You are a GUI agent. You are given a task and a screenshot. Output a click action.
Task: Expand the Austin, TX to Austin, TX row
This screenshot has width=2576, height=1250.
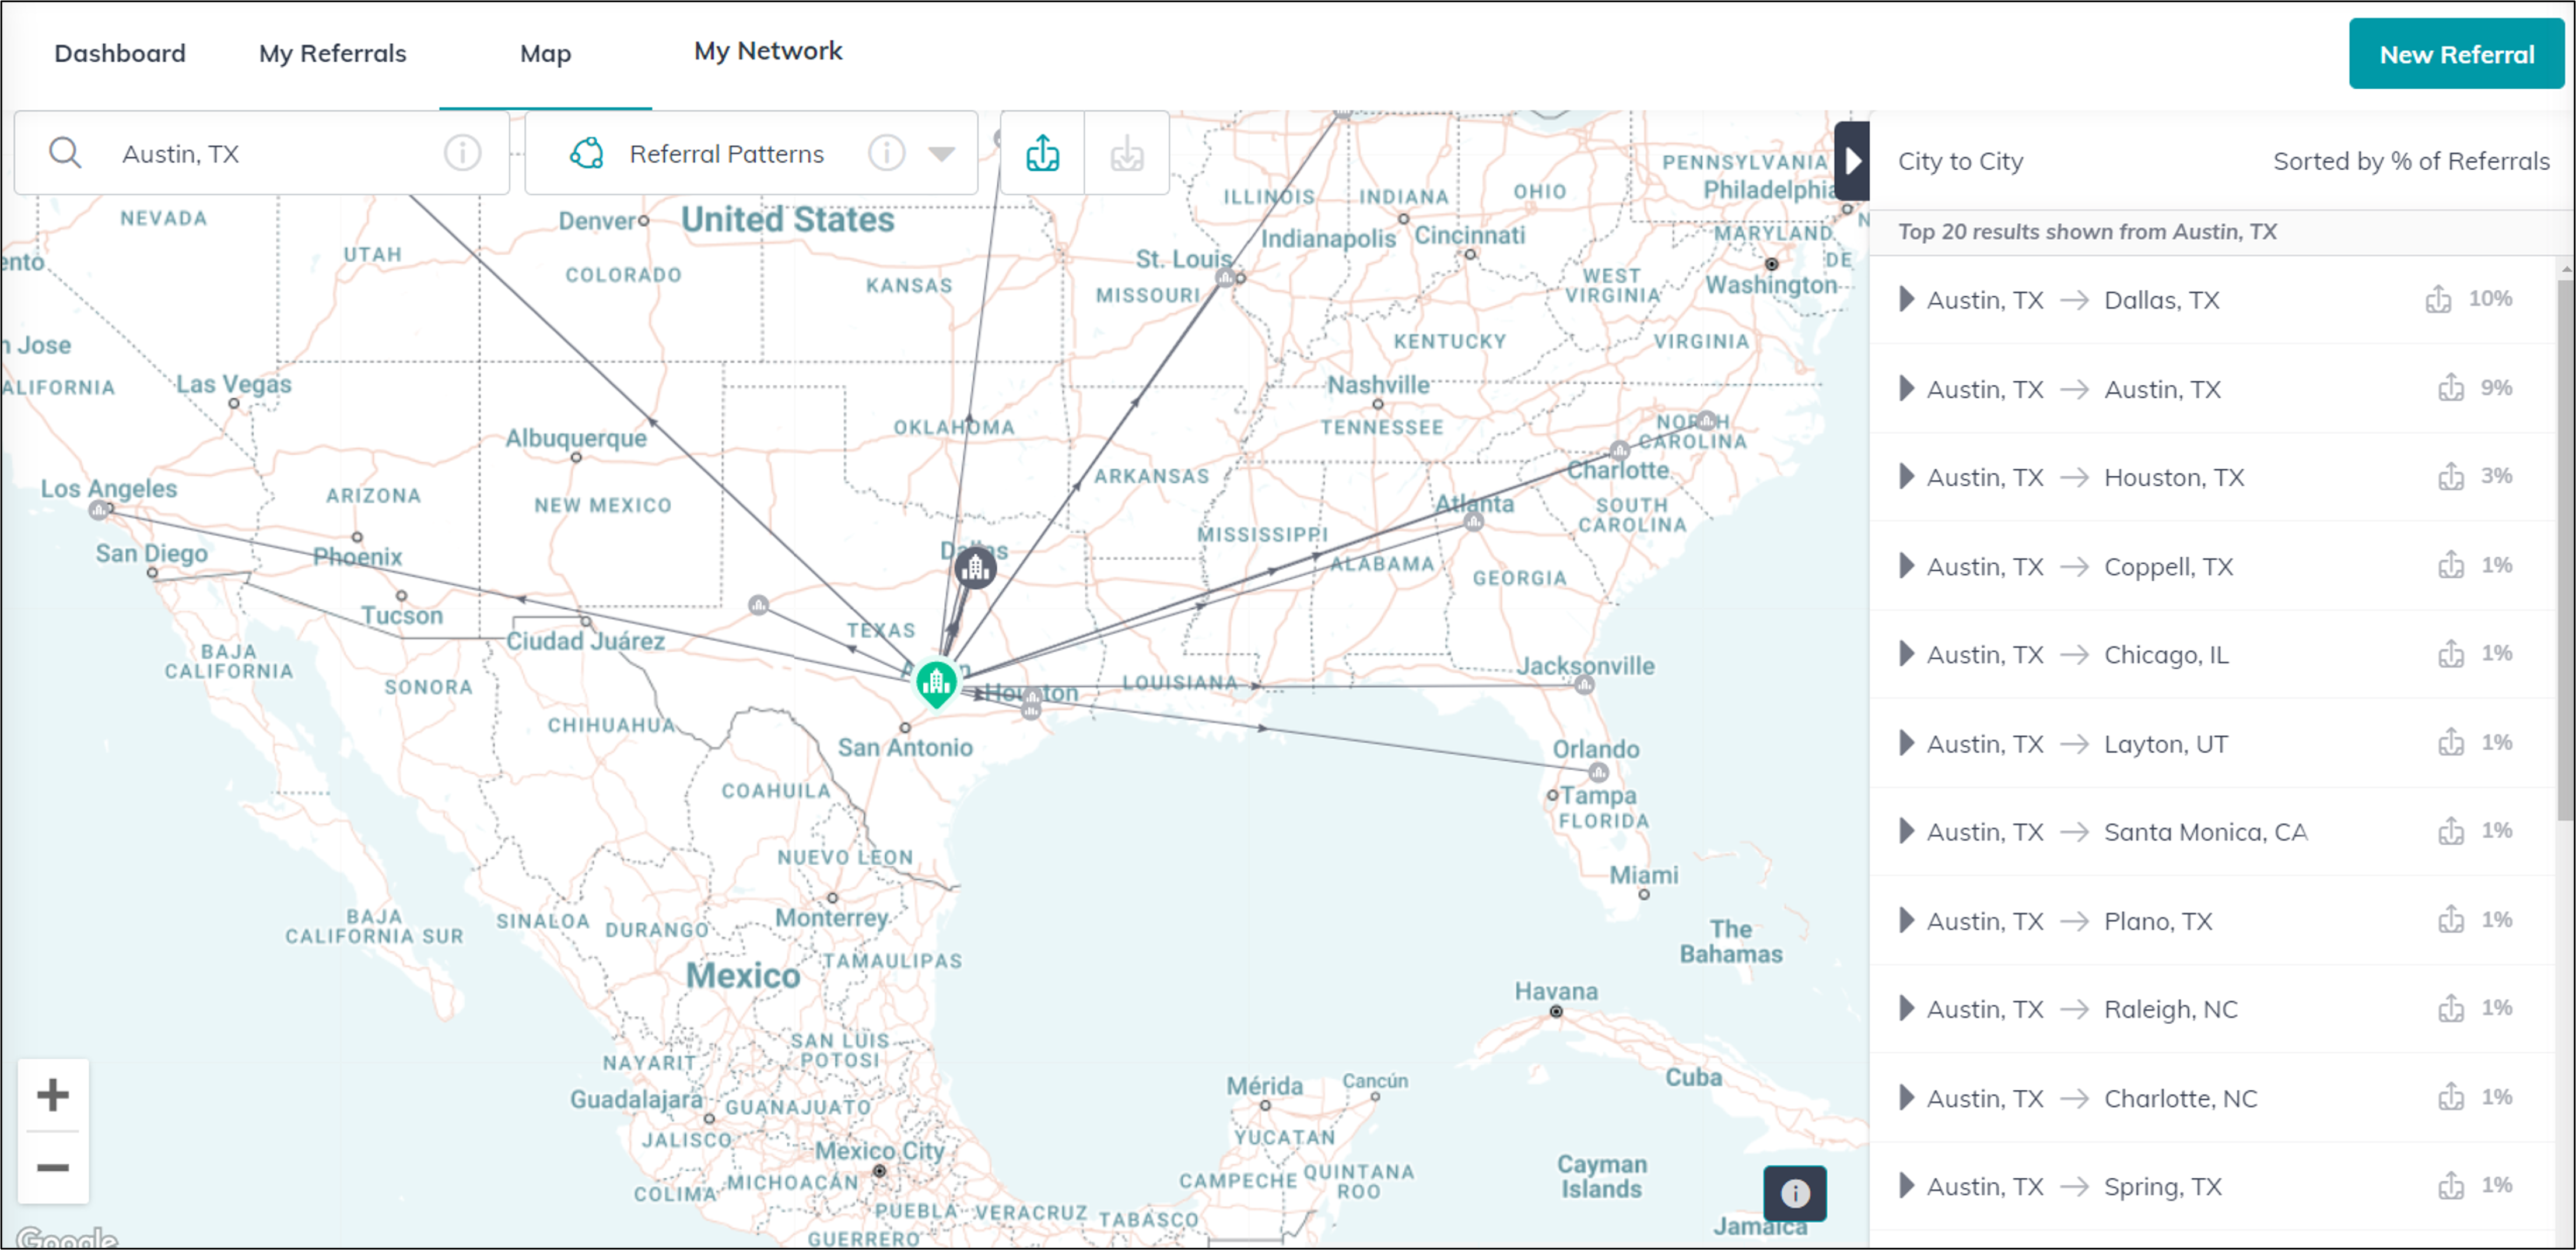click(x=1906, y=388)
